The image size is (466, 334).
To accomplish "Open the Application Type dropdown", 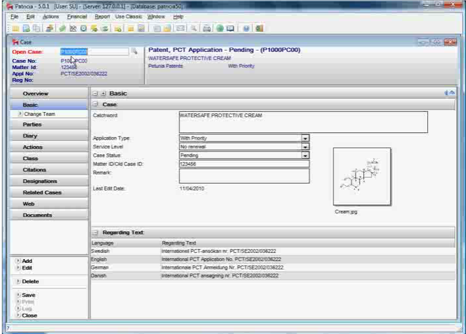I will click(305, 138).
